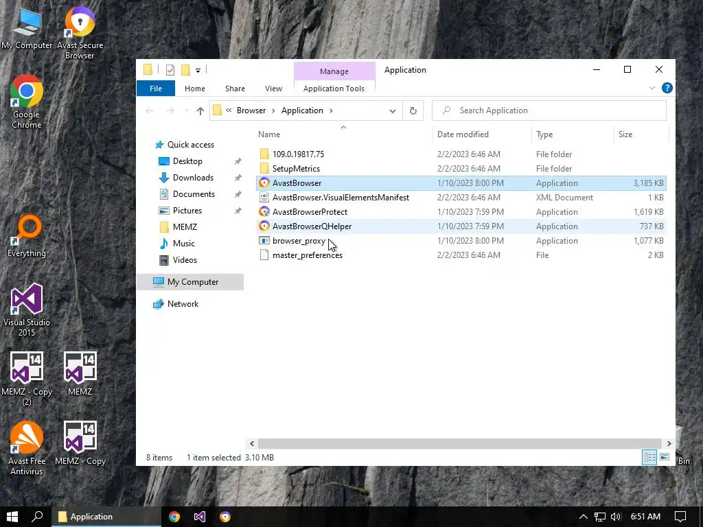Switch to the View ribbon tab
The image size is (703, 527).
click(x=273, y=89)
